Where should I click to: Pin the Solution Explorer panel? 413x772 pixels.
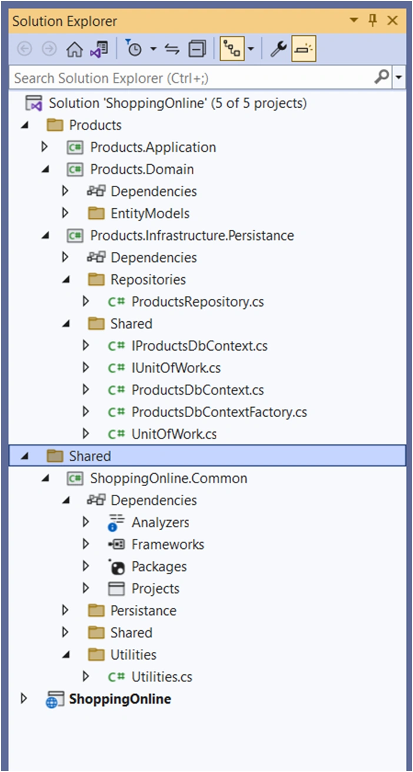[372, 21]
